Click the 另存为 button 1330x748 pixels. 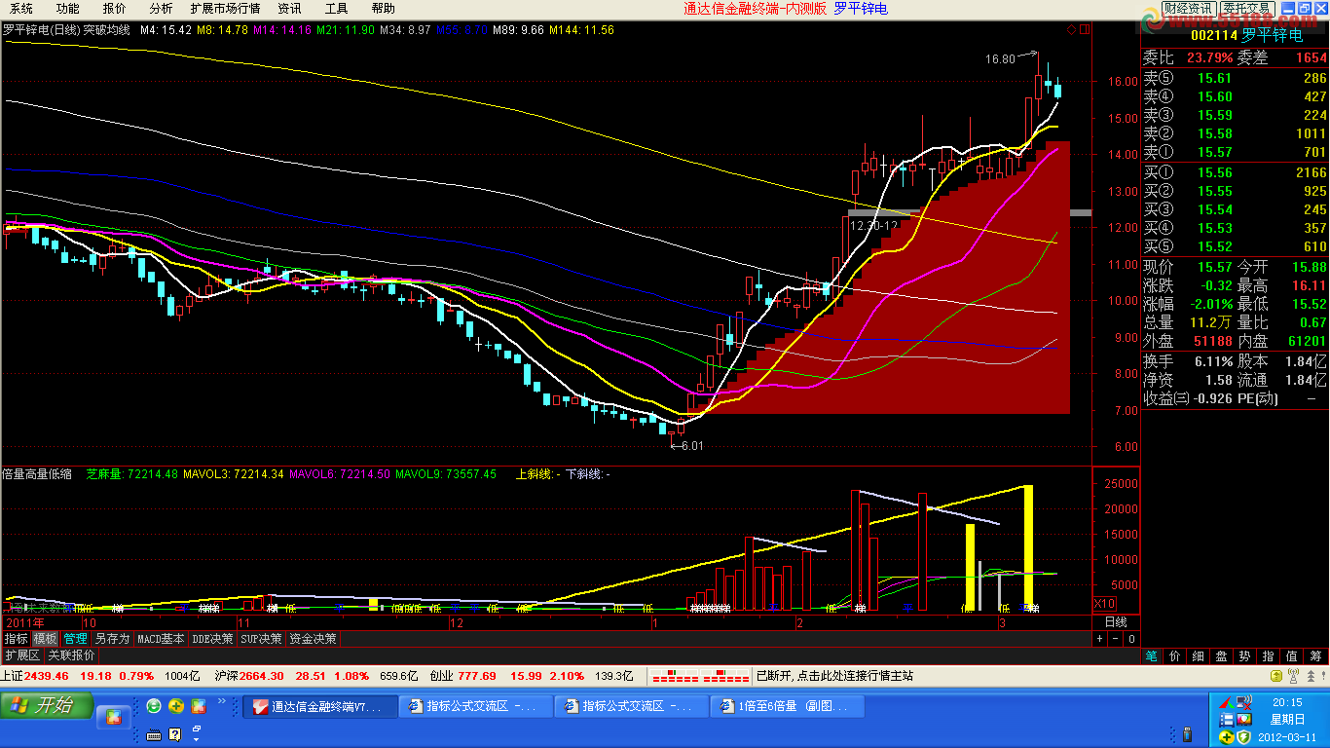(111, 639)
